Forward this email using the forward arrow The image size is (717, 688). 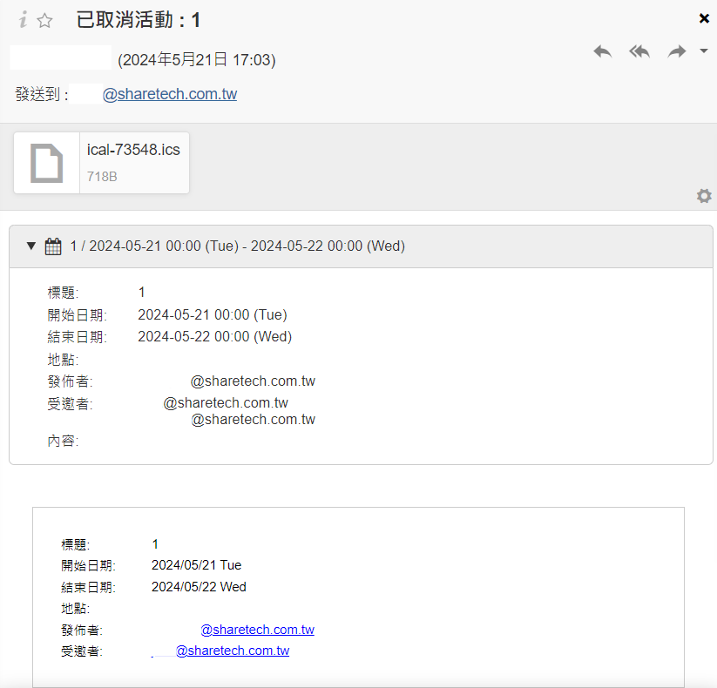(x=676, y=51)
